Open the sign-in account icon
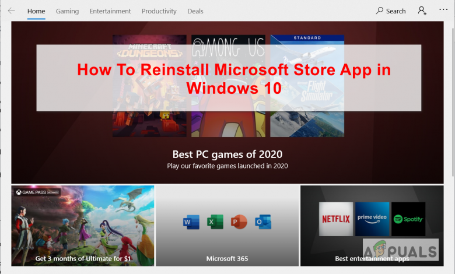 422,11
